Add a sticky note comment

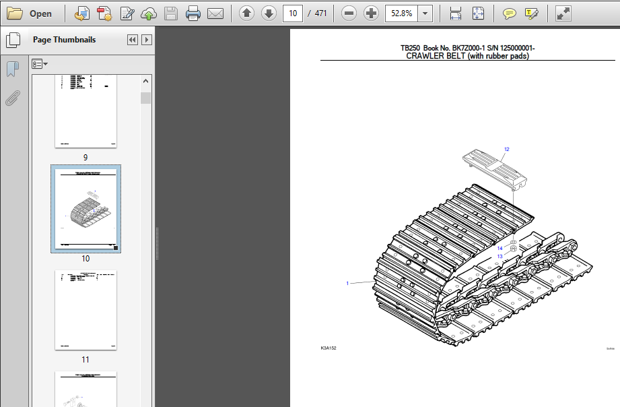point(510,13)
